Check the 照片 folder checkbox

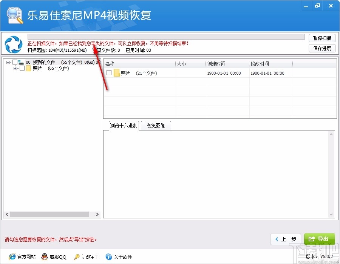click(x=22, y=68)
